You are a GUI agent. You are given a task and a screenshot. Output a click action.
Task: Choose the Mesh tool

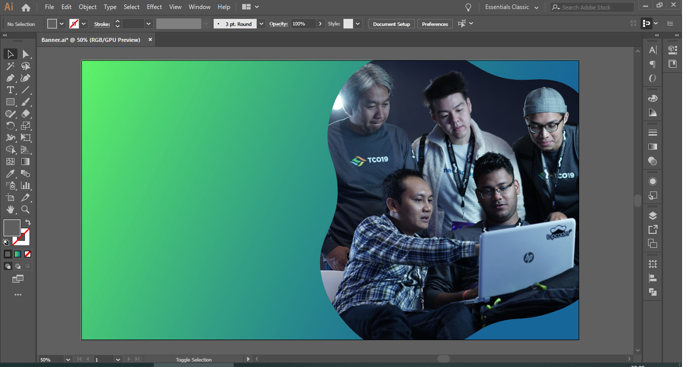click(x=10, y=162)
